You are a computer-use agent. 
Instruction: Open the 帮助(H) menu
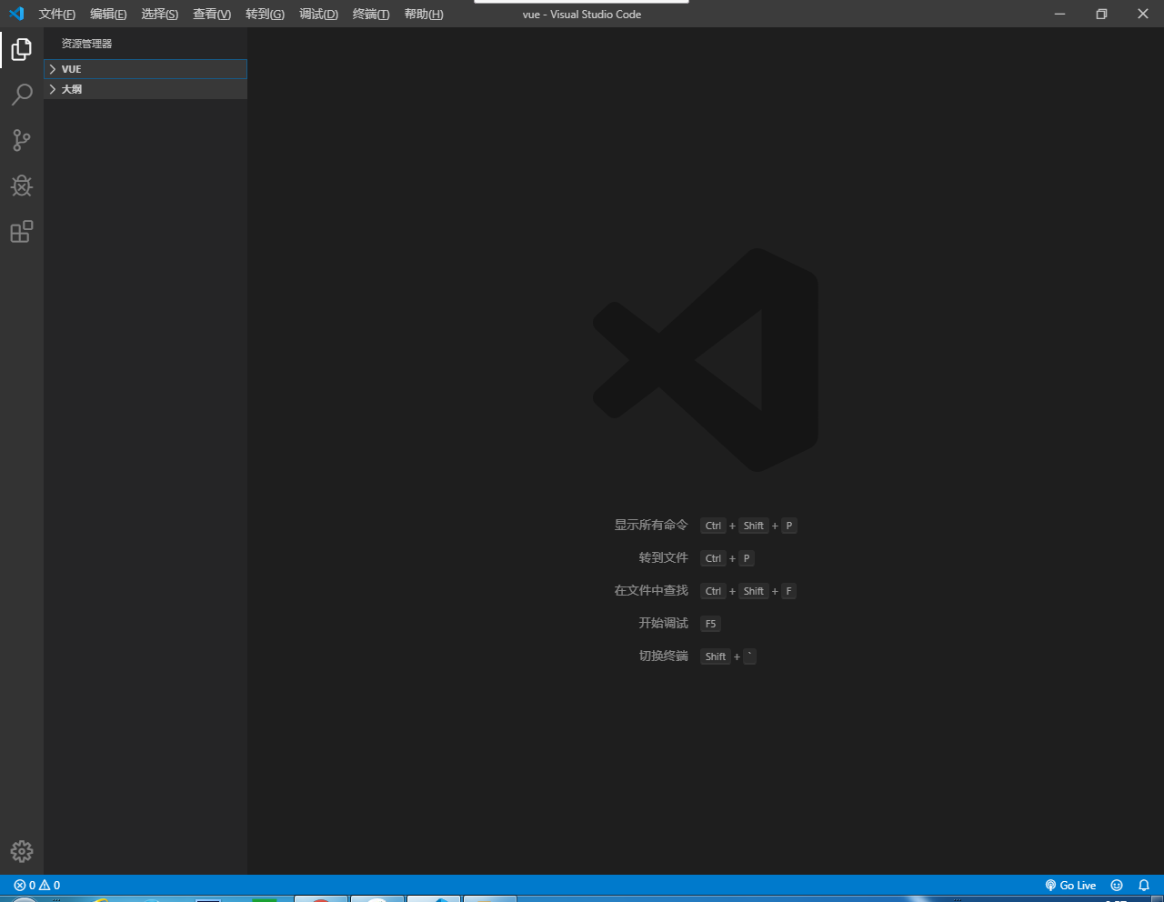pyautogui.click(x=424, y=14)
